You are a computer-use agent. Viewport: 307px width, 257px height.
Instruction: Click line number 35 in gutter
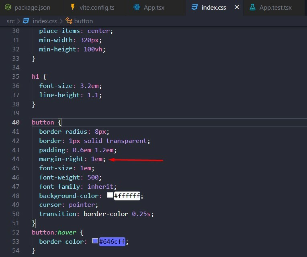(x=16, y=77)
